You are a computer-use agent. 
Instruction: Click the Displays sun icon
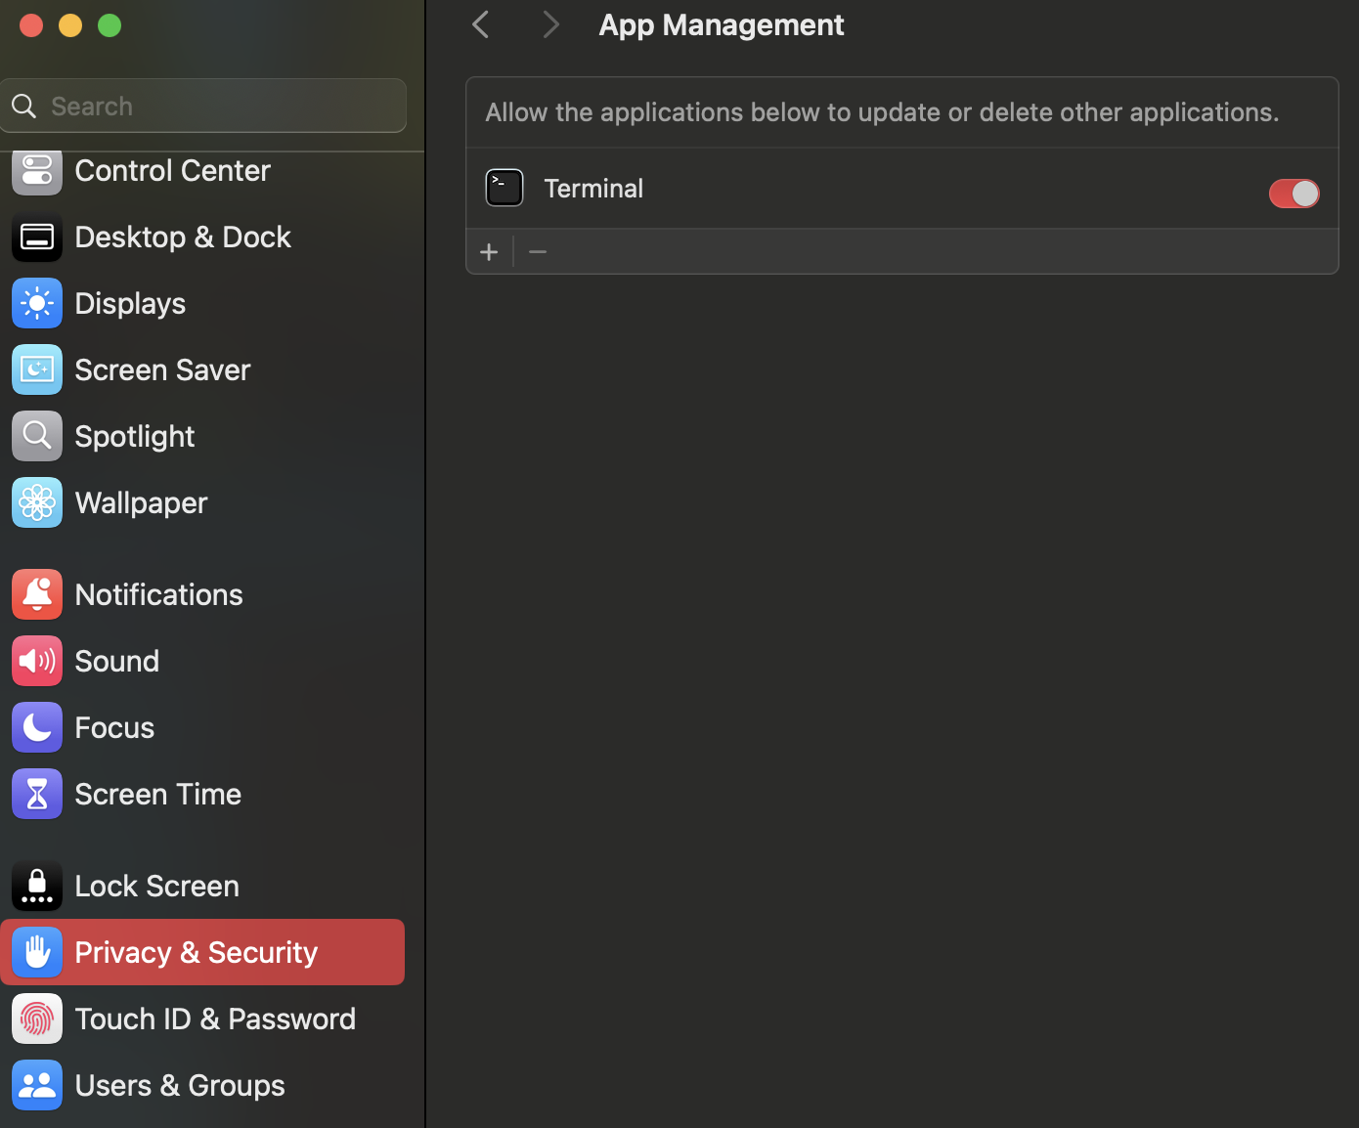click(37, 304)
